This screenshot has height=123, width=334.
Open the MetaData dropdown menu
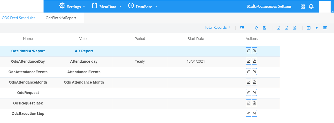click(107, 7)
